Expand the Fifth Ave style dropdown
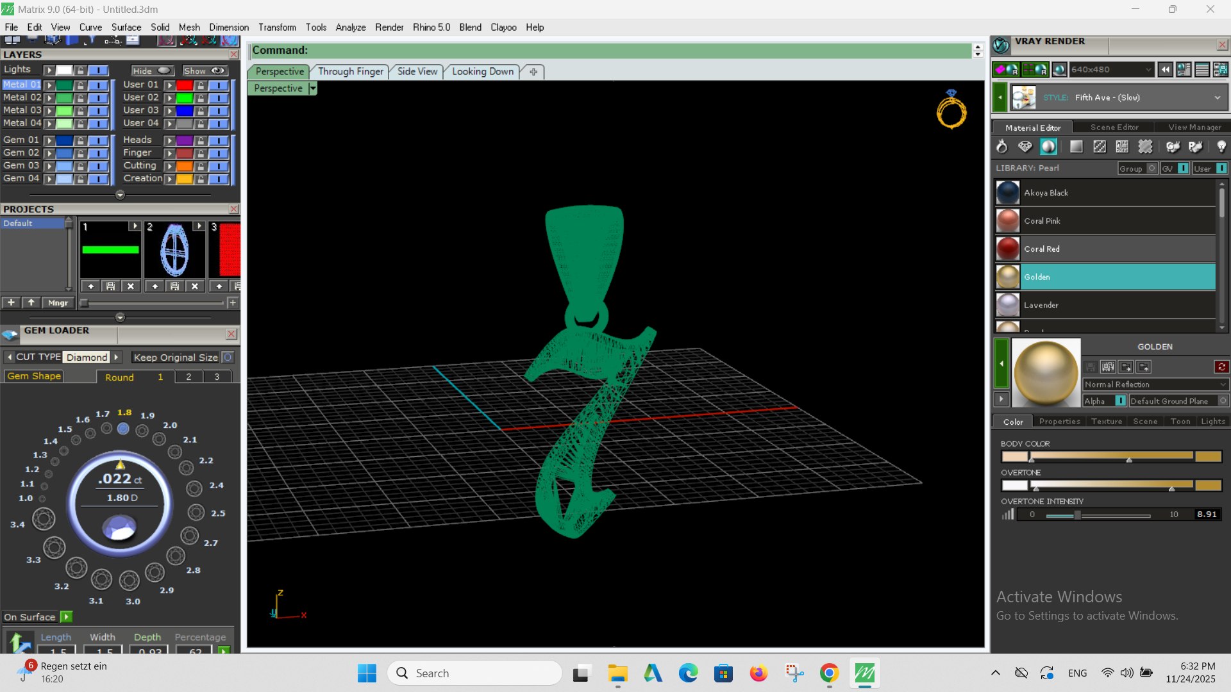The height and width of the screenshot is (692, 1231). 1216,97
